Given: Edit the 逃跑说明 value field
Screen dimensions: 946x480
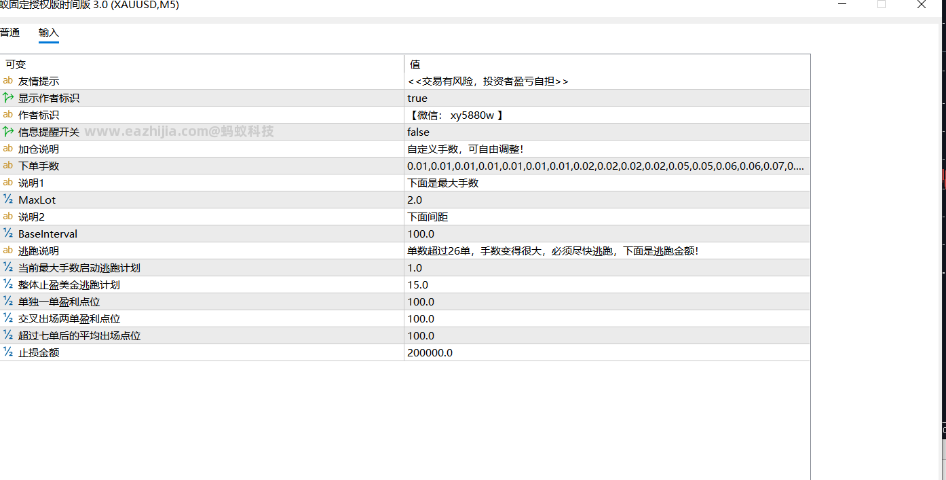Looking at the screenshot, I should click(607, 251).
